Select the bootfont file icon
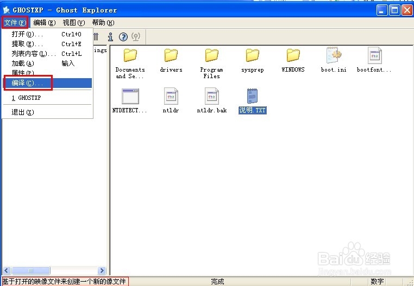The height and width of the screenshot is (286, 414). (x=374, y=55)
